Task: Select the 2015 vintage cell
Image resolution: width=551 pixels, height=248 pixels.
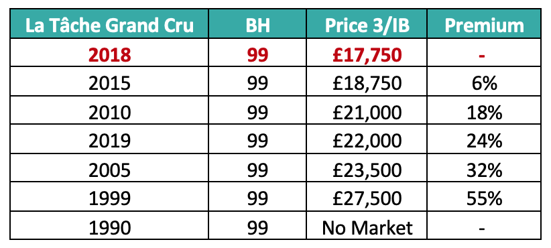Action: coord(109,81)
